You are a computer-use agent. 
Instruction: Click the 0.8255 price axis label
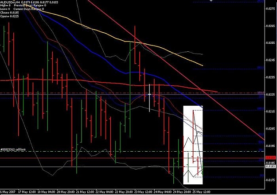tap(270, 43)
